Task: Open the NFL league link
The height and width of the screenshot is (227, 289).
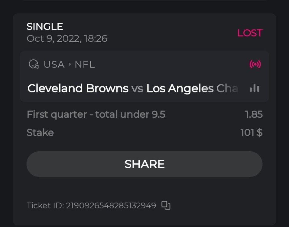Action: tap(85, 64)
